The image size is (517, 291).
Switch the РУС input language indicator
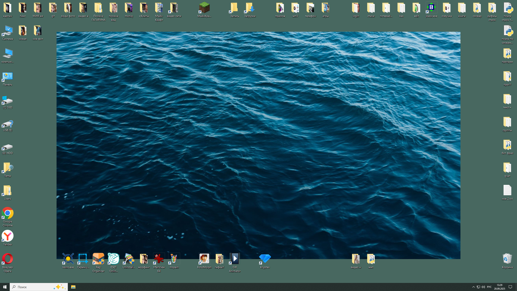(x=489, y=287)
